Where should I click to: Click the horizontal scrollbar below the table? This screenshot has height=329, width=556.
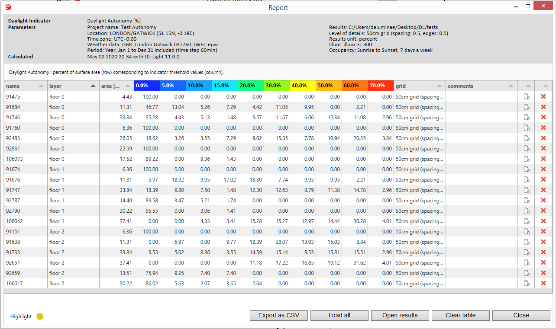click(x=278, y=291)
